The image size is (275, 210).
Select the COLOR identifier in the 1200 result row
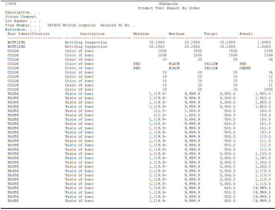[x=13, y=51]
